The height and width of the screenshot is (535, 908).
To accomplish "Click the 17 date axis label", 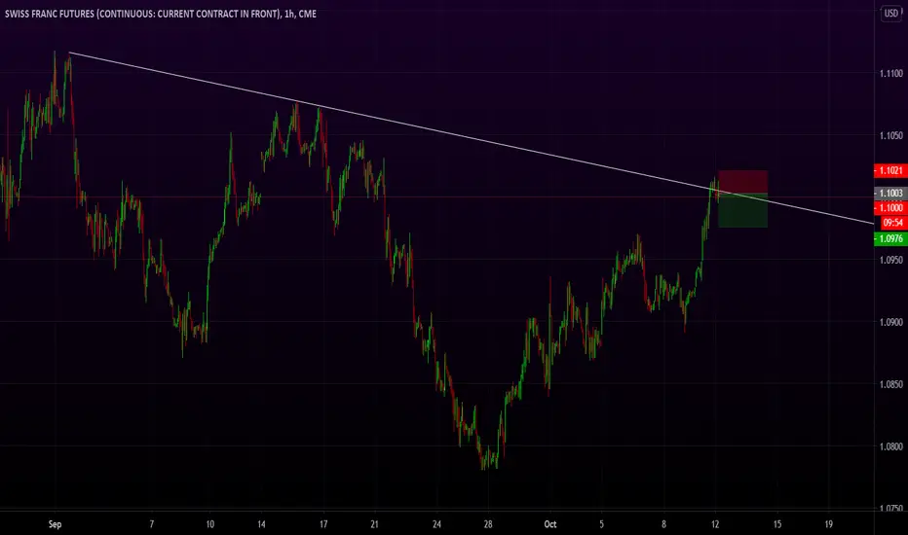I will (323, 524).
